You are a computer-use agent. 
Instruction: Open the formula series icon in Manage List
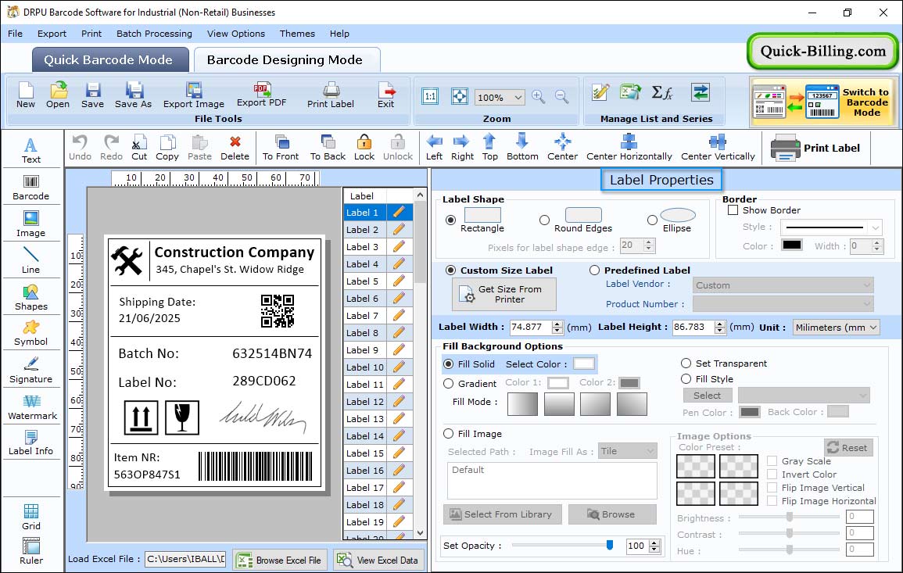pyautogui.click(x=661, y=92)
